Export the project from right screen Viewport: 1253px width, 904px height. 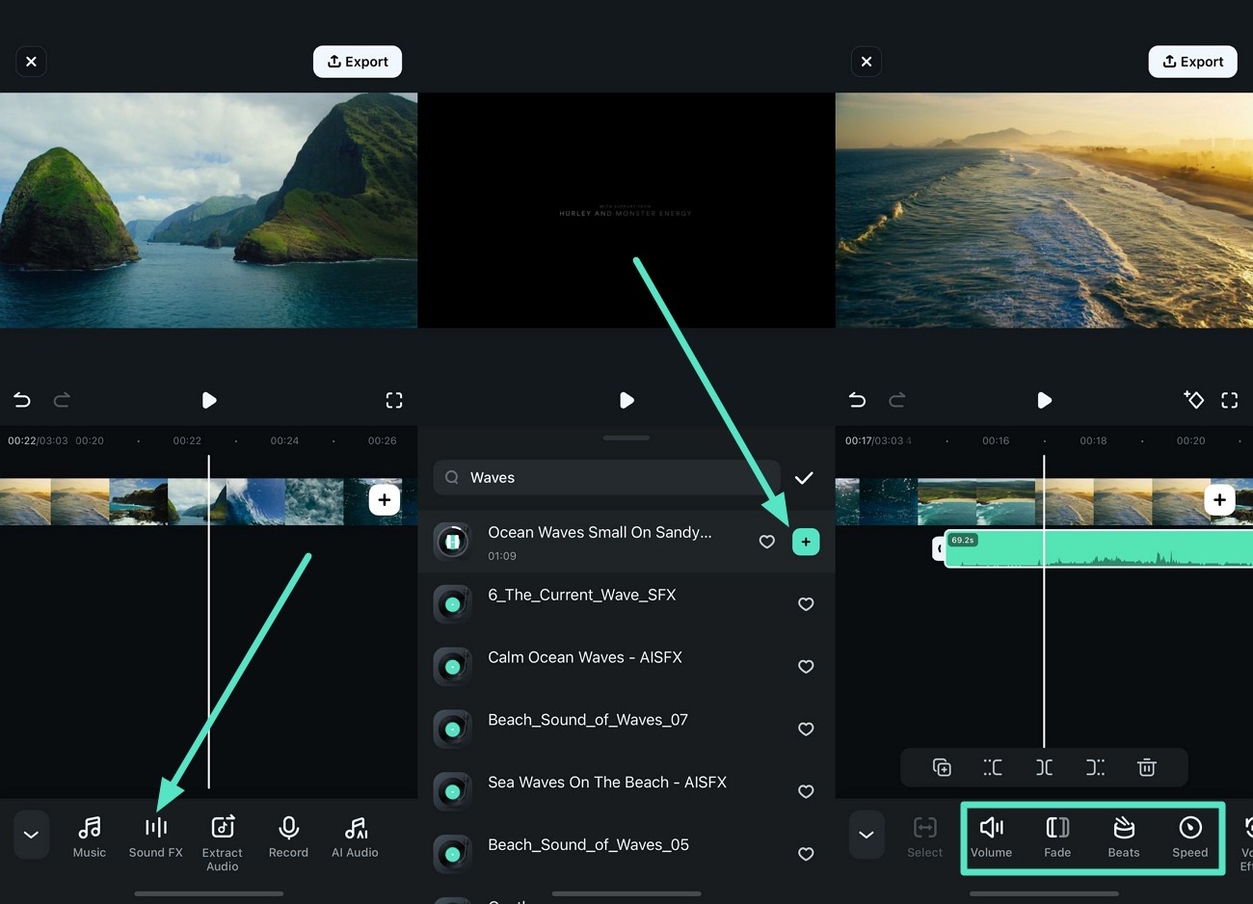coord(1193,62)
